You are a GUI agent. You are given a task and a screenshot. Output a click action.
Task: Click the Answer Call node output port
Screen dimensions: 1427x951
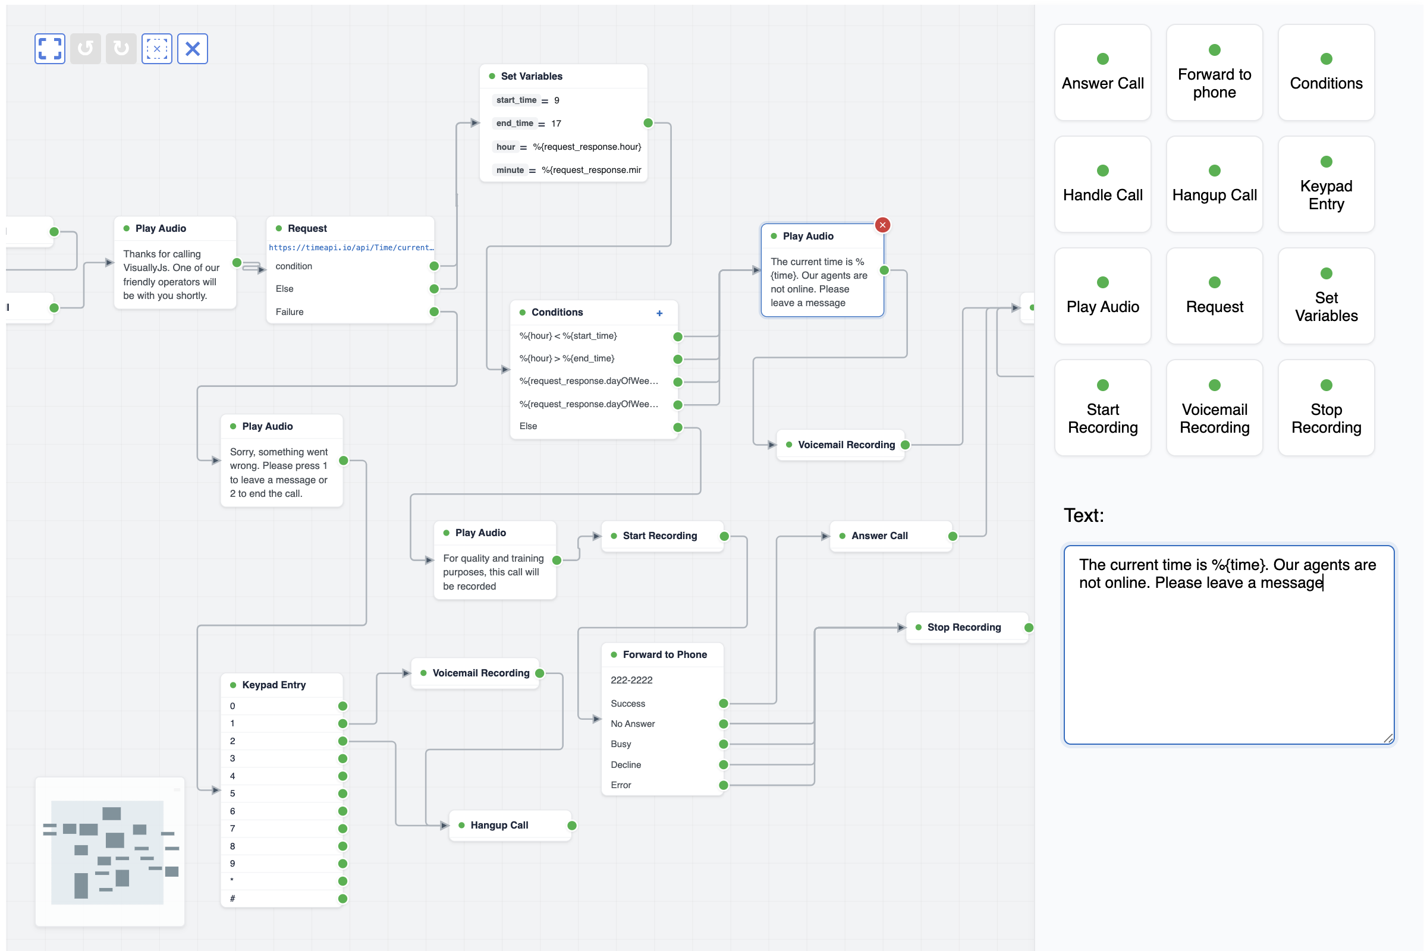[x=954, y=537]
